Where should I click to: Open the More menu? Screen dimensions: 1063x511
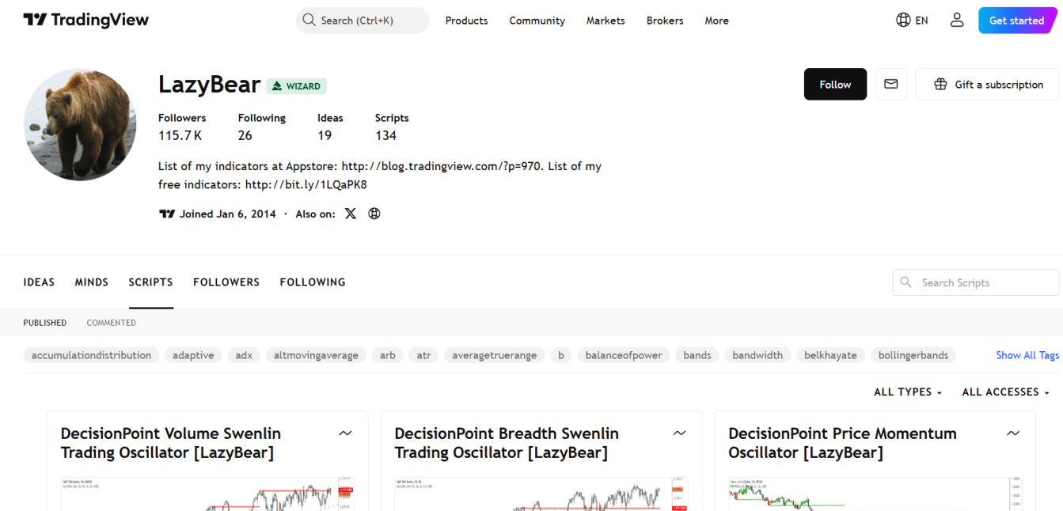click(x=717, y=21)
